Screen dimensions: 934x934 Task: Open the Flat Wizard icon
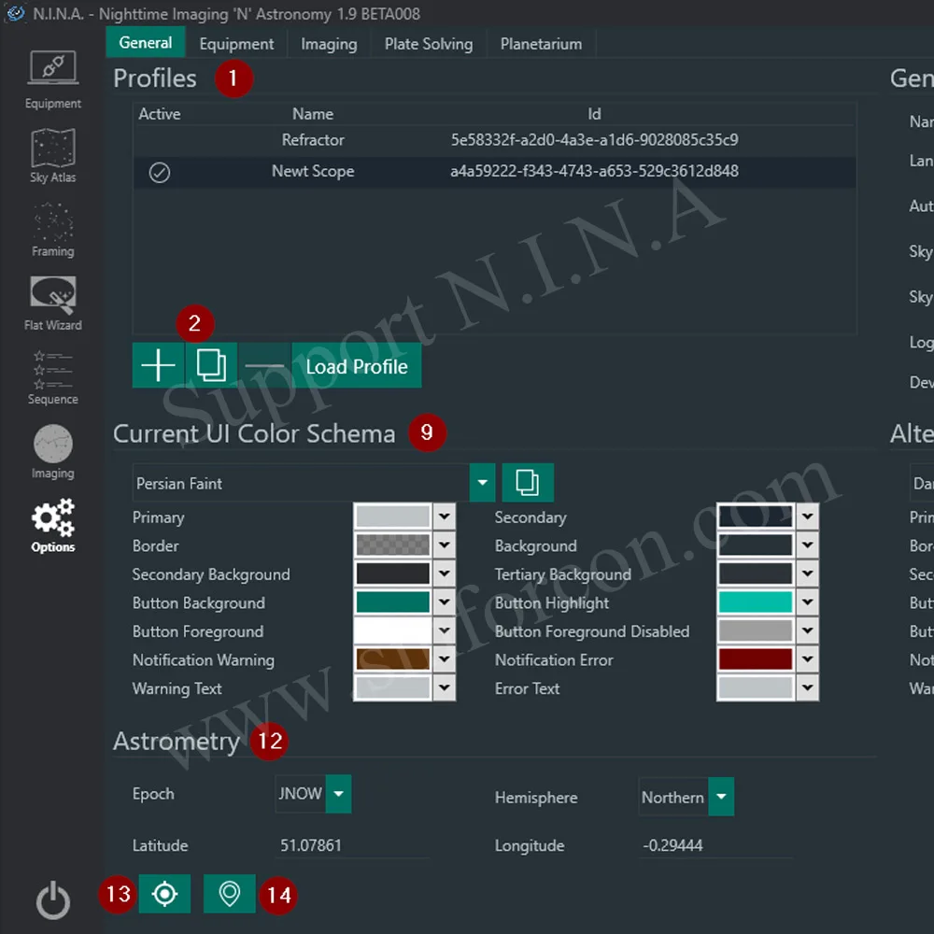pos(53,304)
